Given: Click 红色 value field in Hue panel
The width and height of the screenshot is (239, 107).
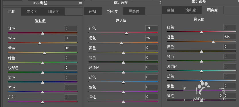Looking at the screenshot, I should click(71, 29).
